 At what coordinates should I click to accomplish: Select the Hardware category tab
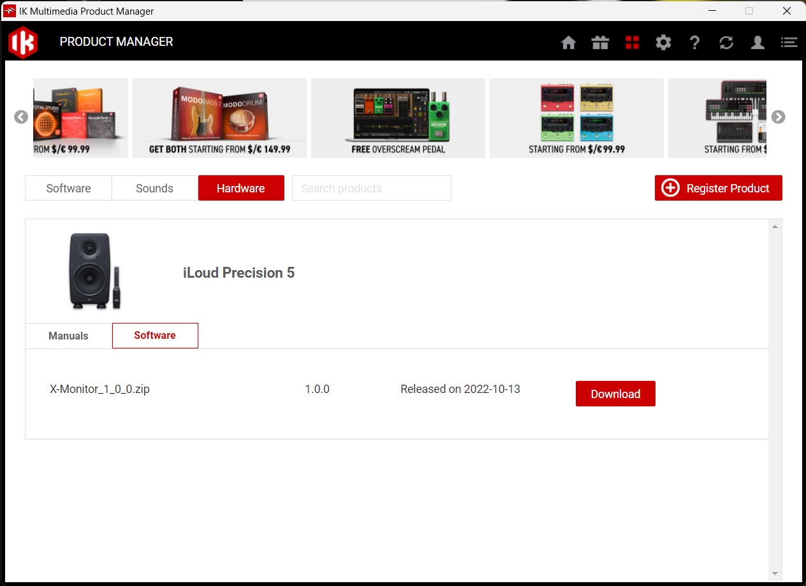click(x=241, y=189)
